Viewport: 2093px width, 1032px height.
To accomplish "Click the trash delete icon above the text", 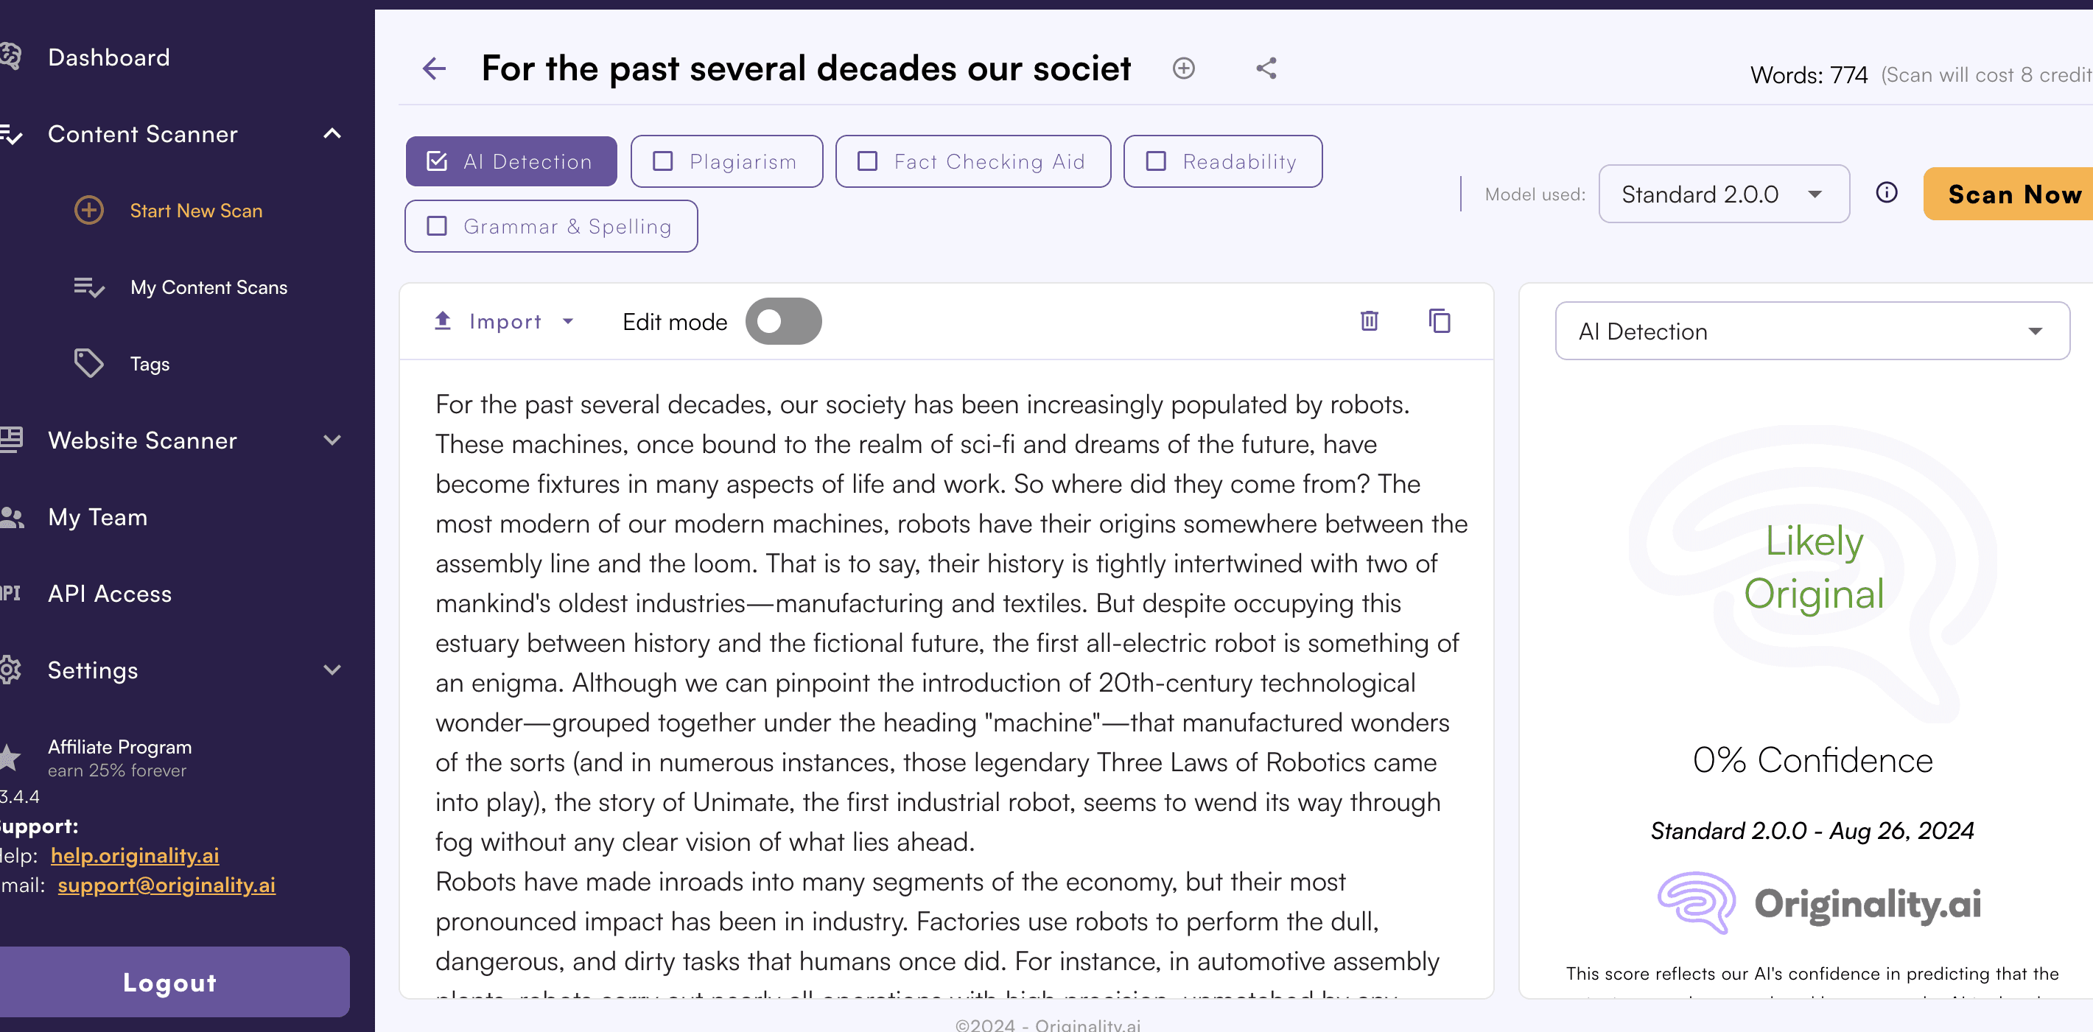I will click(1369, 321).
